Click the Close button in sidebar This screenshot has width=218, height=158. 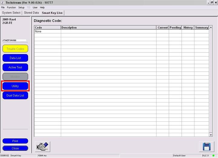(15, 148)
